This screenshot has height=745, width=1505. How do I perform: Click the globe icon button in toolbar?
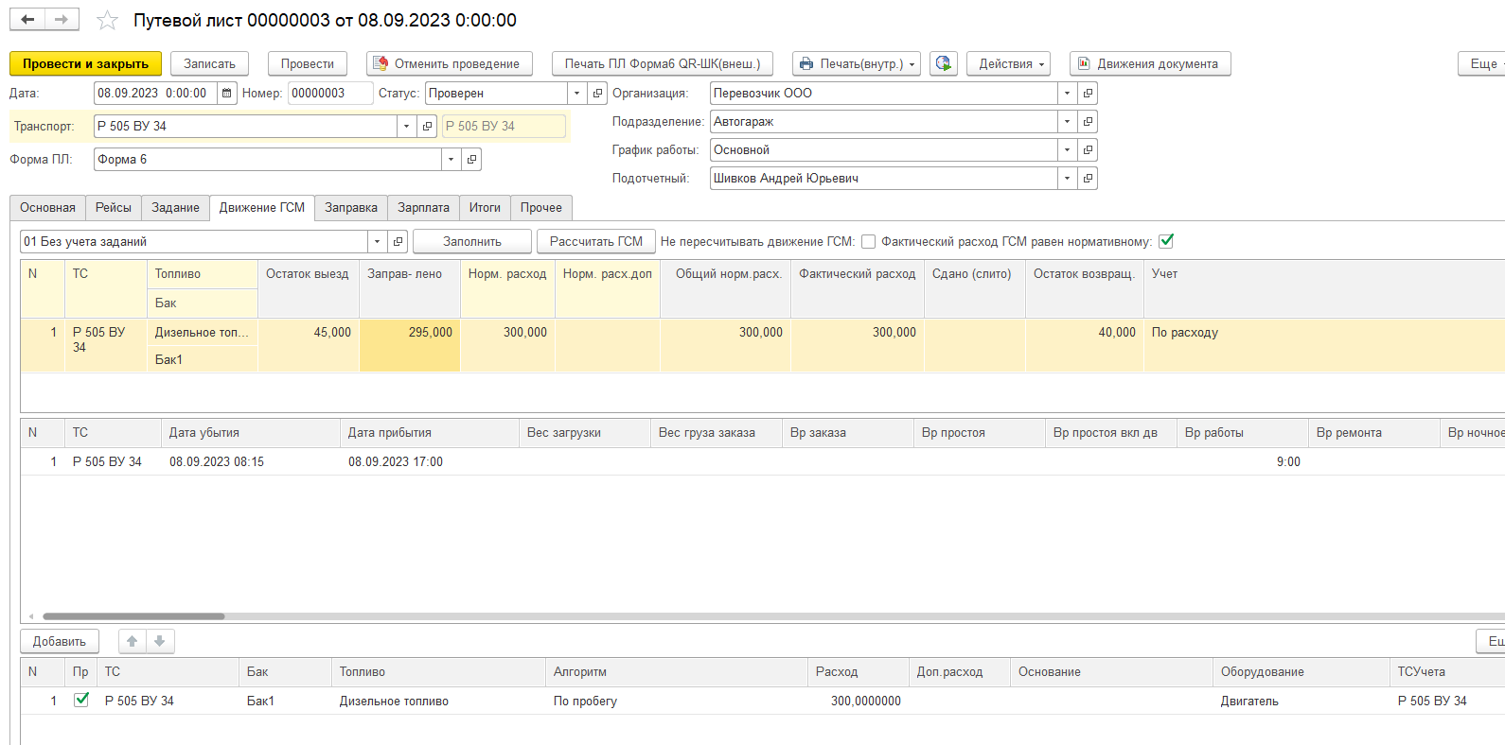point(943,63)
